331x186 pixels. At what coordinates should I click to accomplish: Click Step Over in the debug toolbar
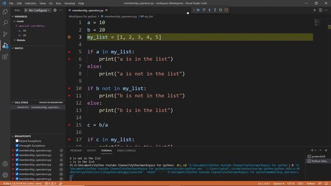coord(204,10)
